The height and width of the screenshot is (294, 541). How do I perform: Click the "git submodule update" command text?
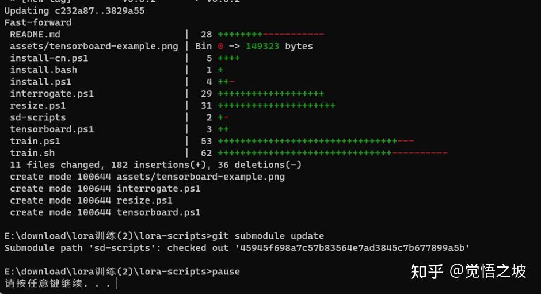268,236
